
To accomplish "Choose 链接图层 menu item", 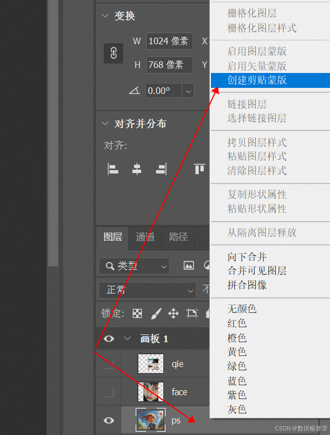I will click(x=247, y=104).
